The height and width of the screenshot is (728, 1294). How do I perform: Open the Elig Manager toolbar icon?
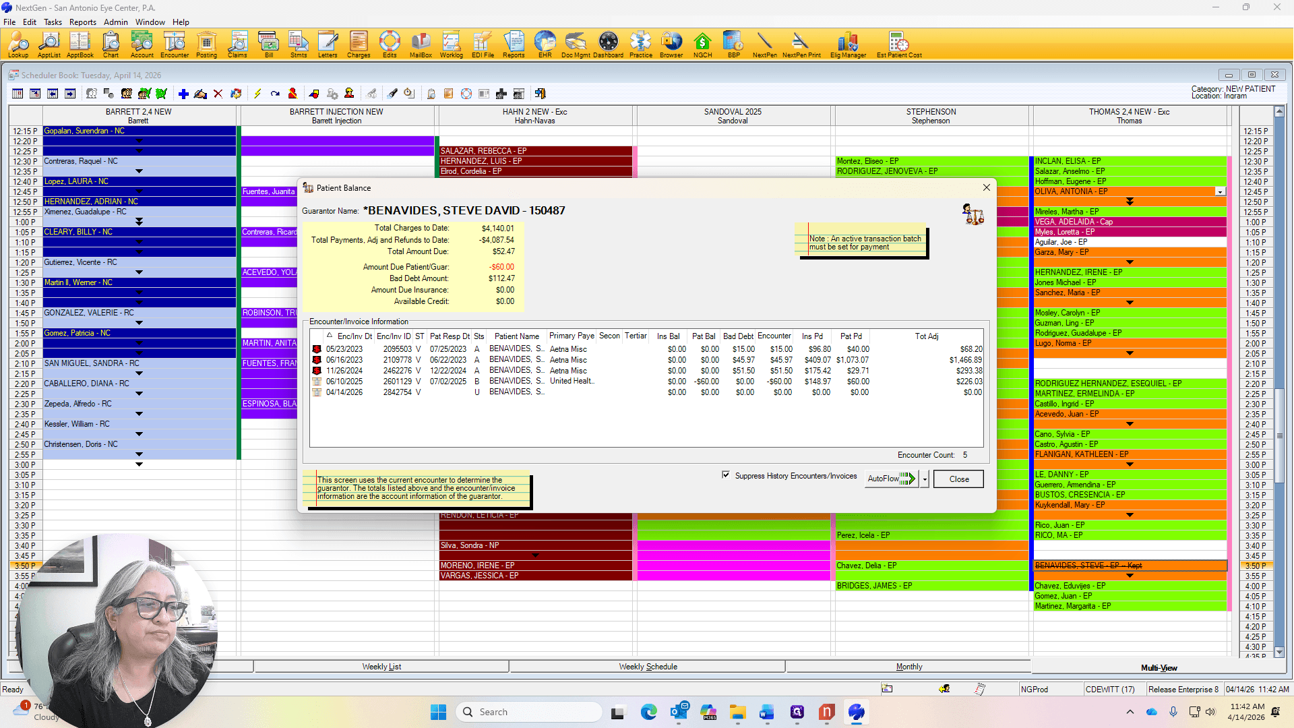point(848,44)
